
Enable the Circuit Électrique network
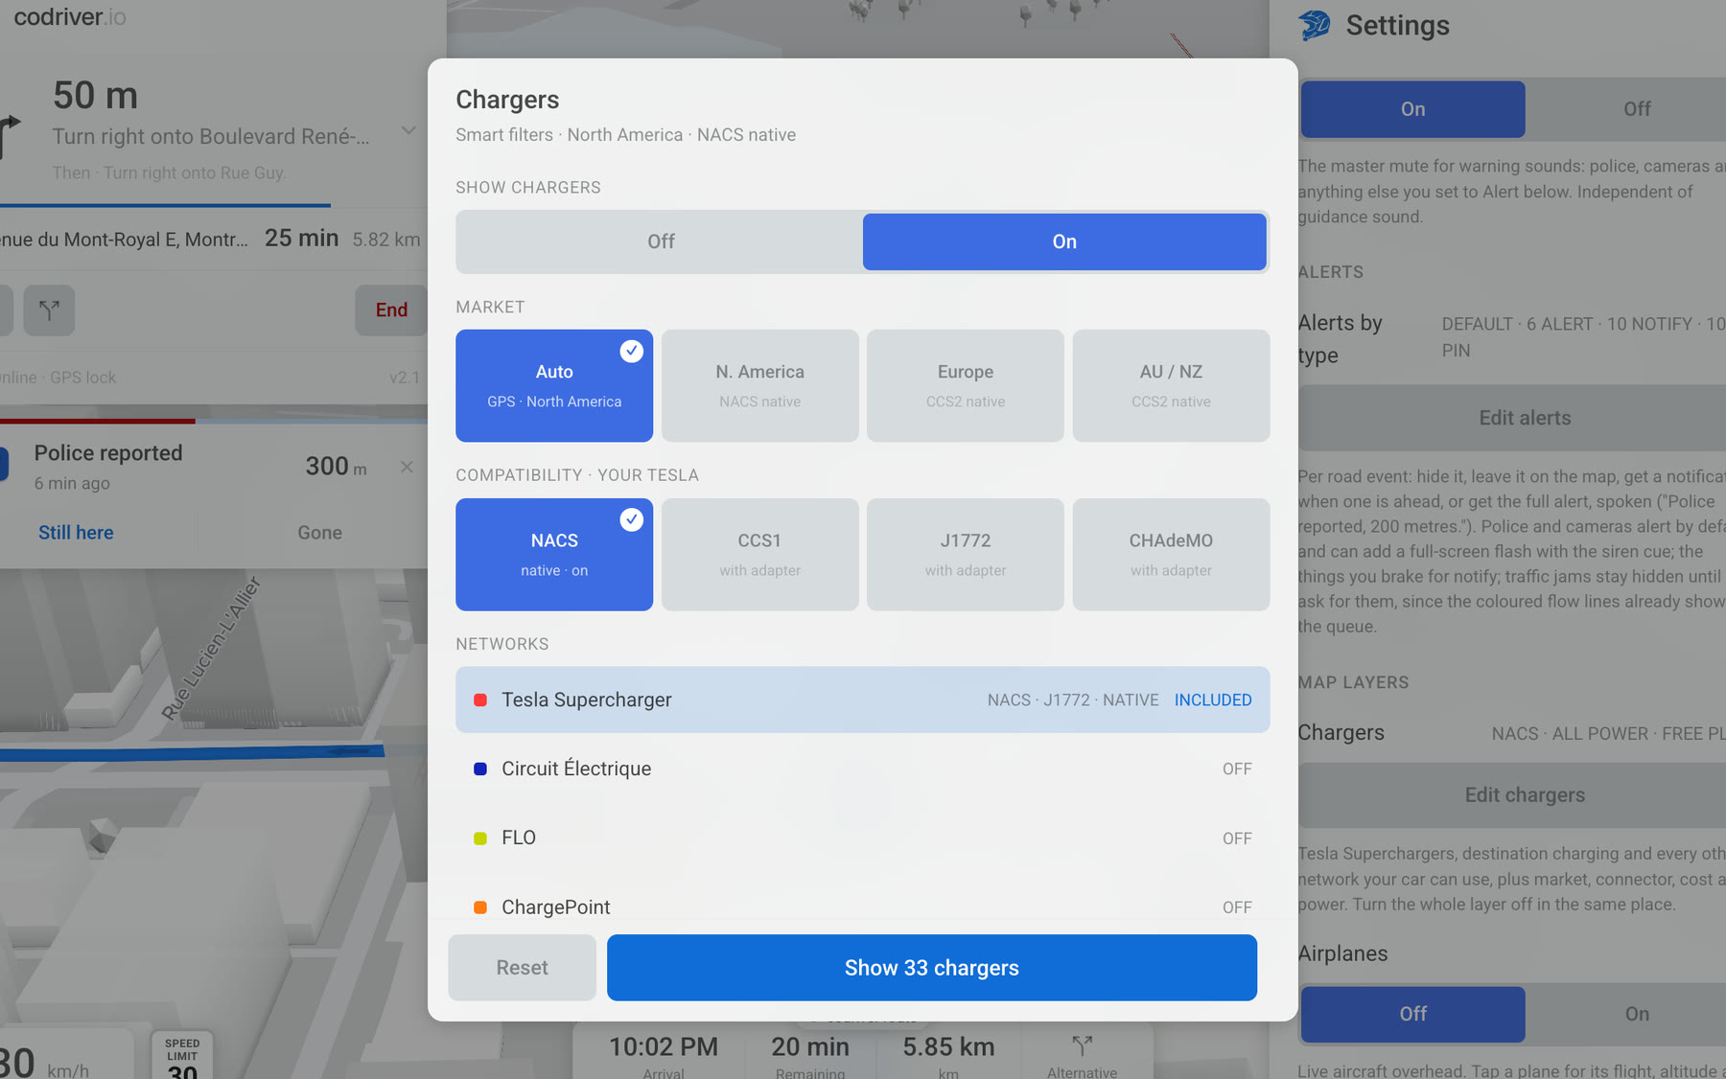point(863,769)
